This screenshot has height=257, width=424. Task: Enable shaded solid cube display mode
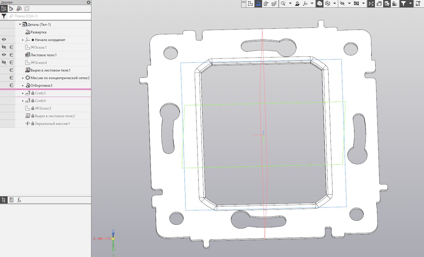pos(320,4)
